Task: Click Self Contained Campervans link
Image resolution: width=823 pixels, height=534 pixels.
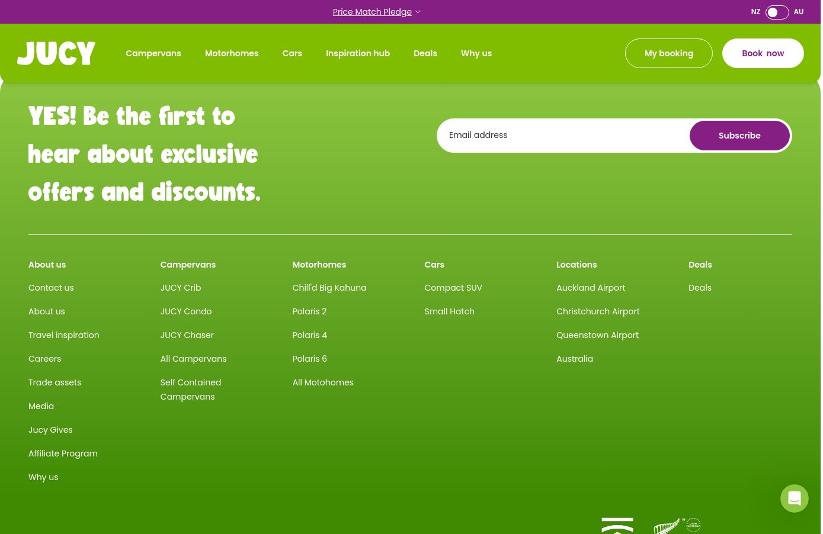Action: (x=191, y=390)
